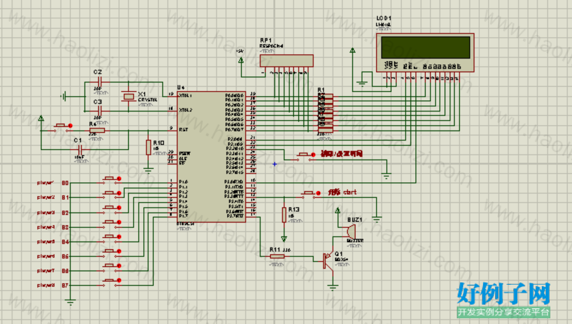Select the R1 resistor array near LCD bus
Viewport: 572px width, 324px height.
point(324,113)
